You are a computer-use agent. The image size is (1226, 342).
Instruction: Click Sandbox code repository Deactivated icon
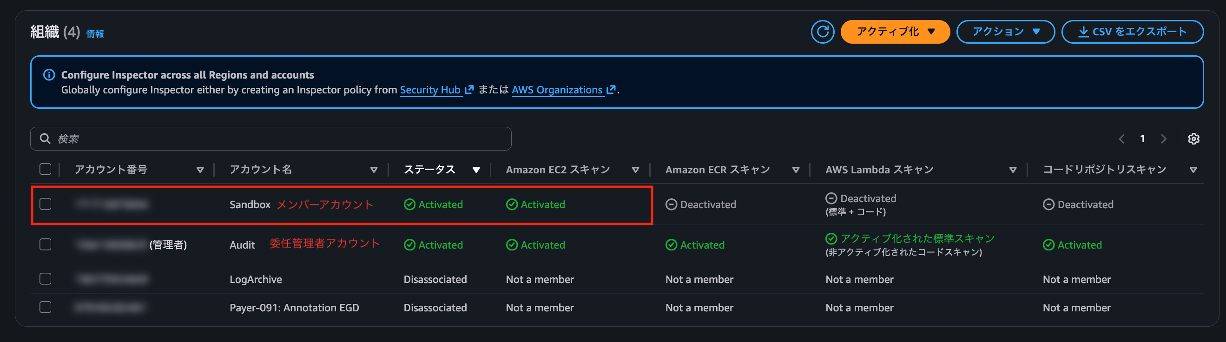coord(1048,204)
